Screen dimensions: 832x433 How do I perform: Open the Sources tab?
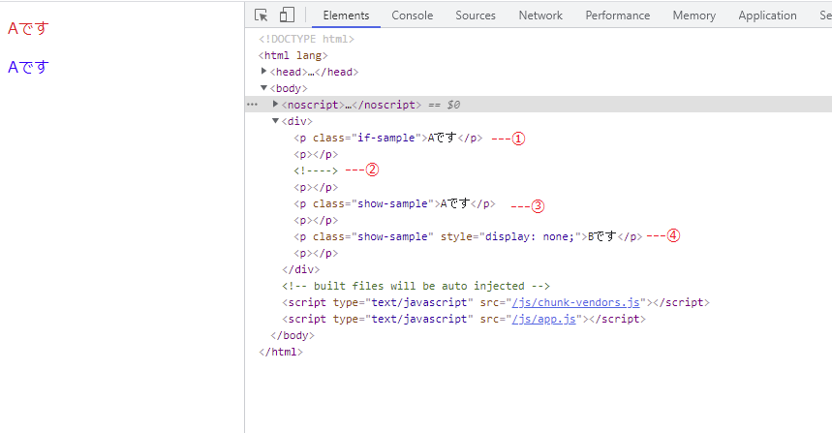point(476,15)
